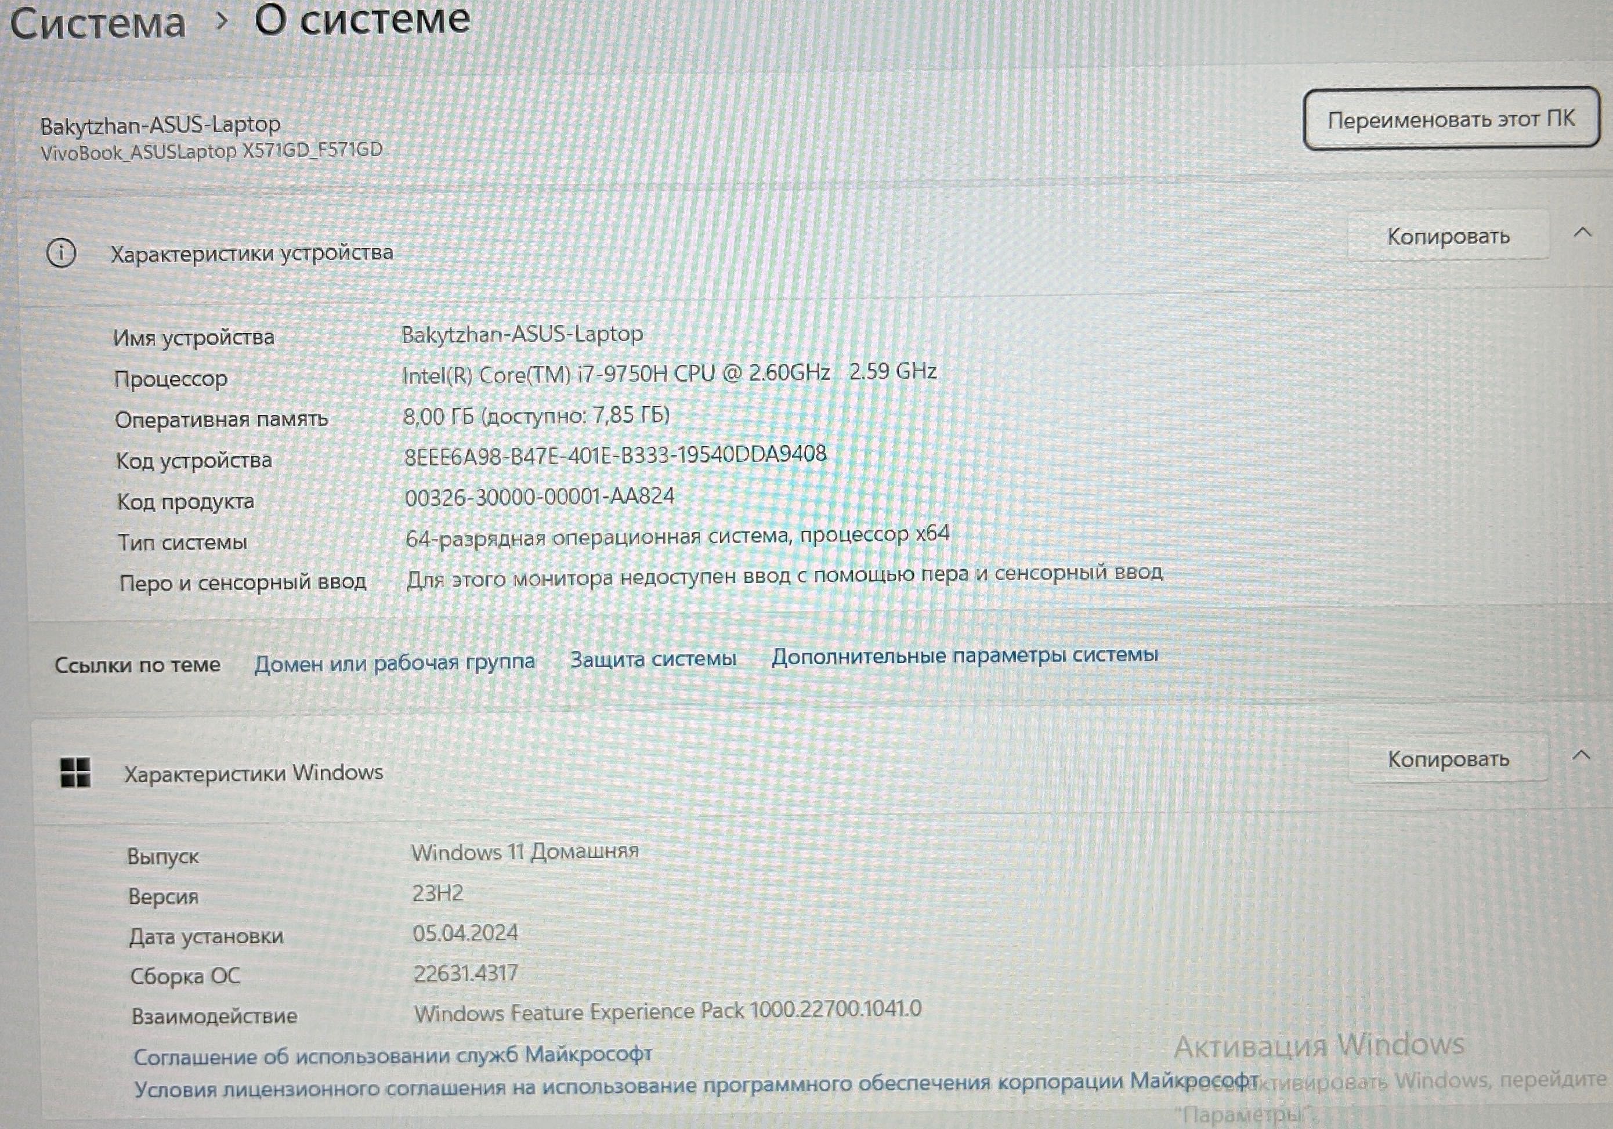Image resolution: width=1613 pixels, height=1129 pixels.
Task: Select the Имя устройства value Bakytzhan-ASUS-Laptop
Action: click(522, 334)
